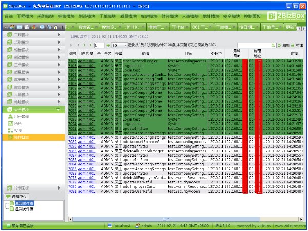Viewport: 308px width, 231px height.
Task: Expand 控制面板 in the sidebar
Action: click(33, 188)
